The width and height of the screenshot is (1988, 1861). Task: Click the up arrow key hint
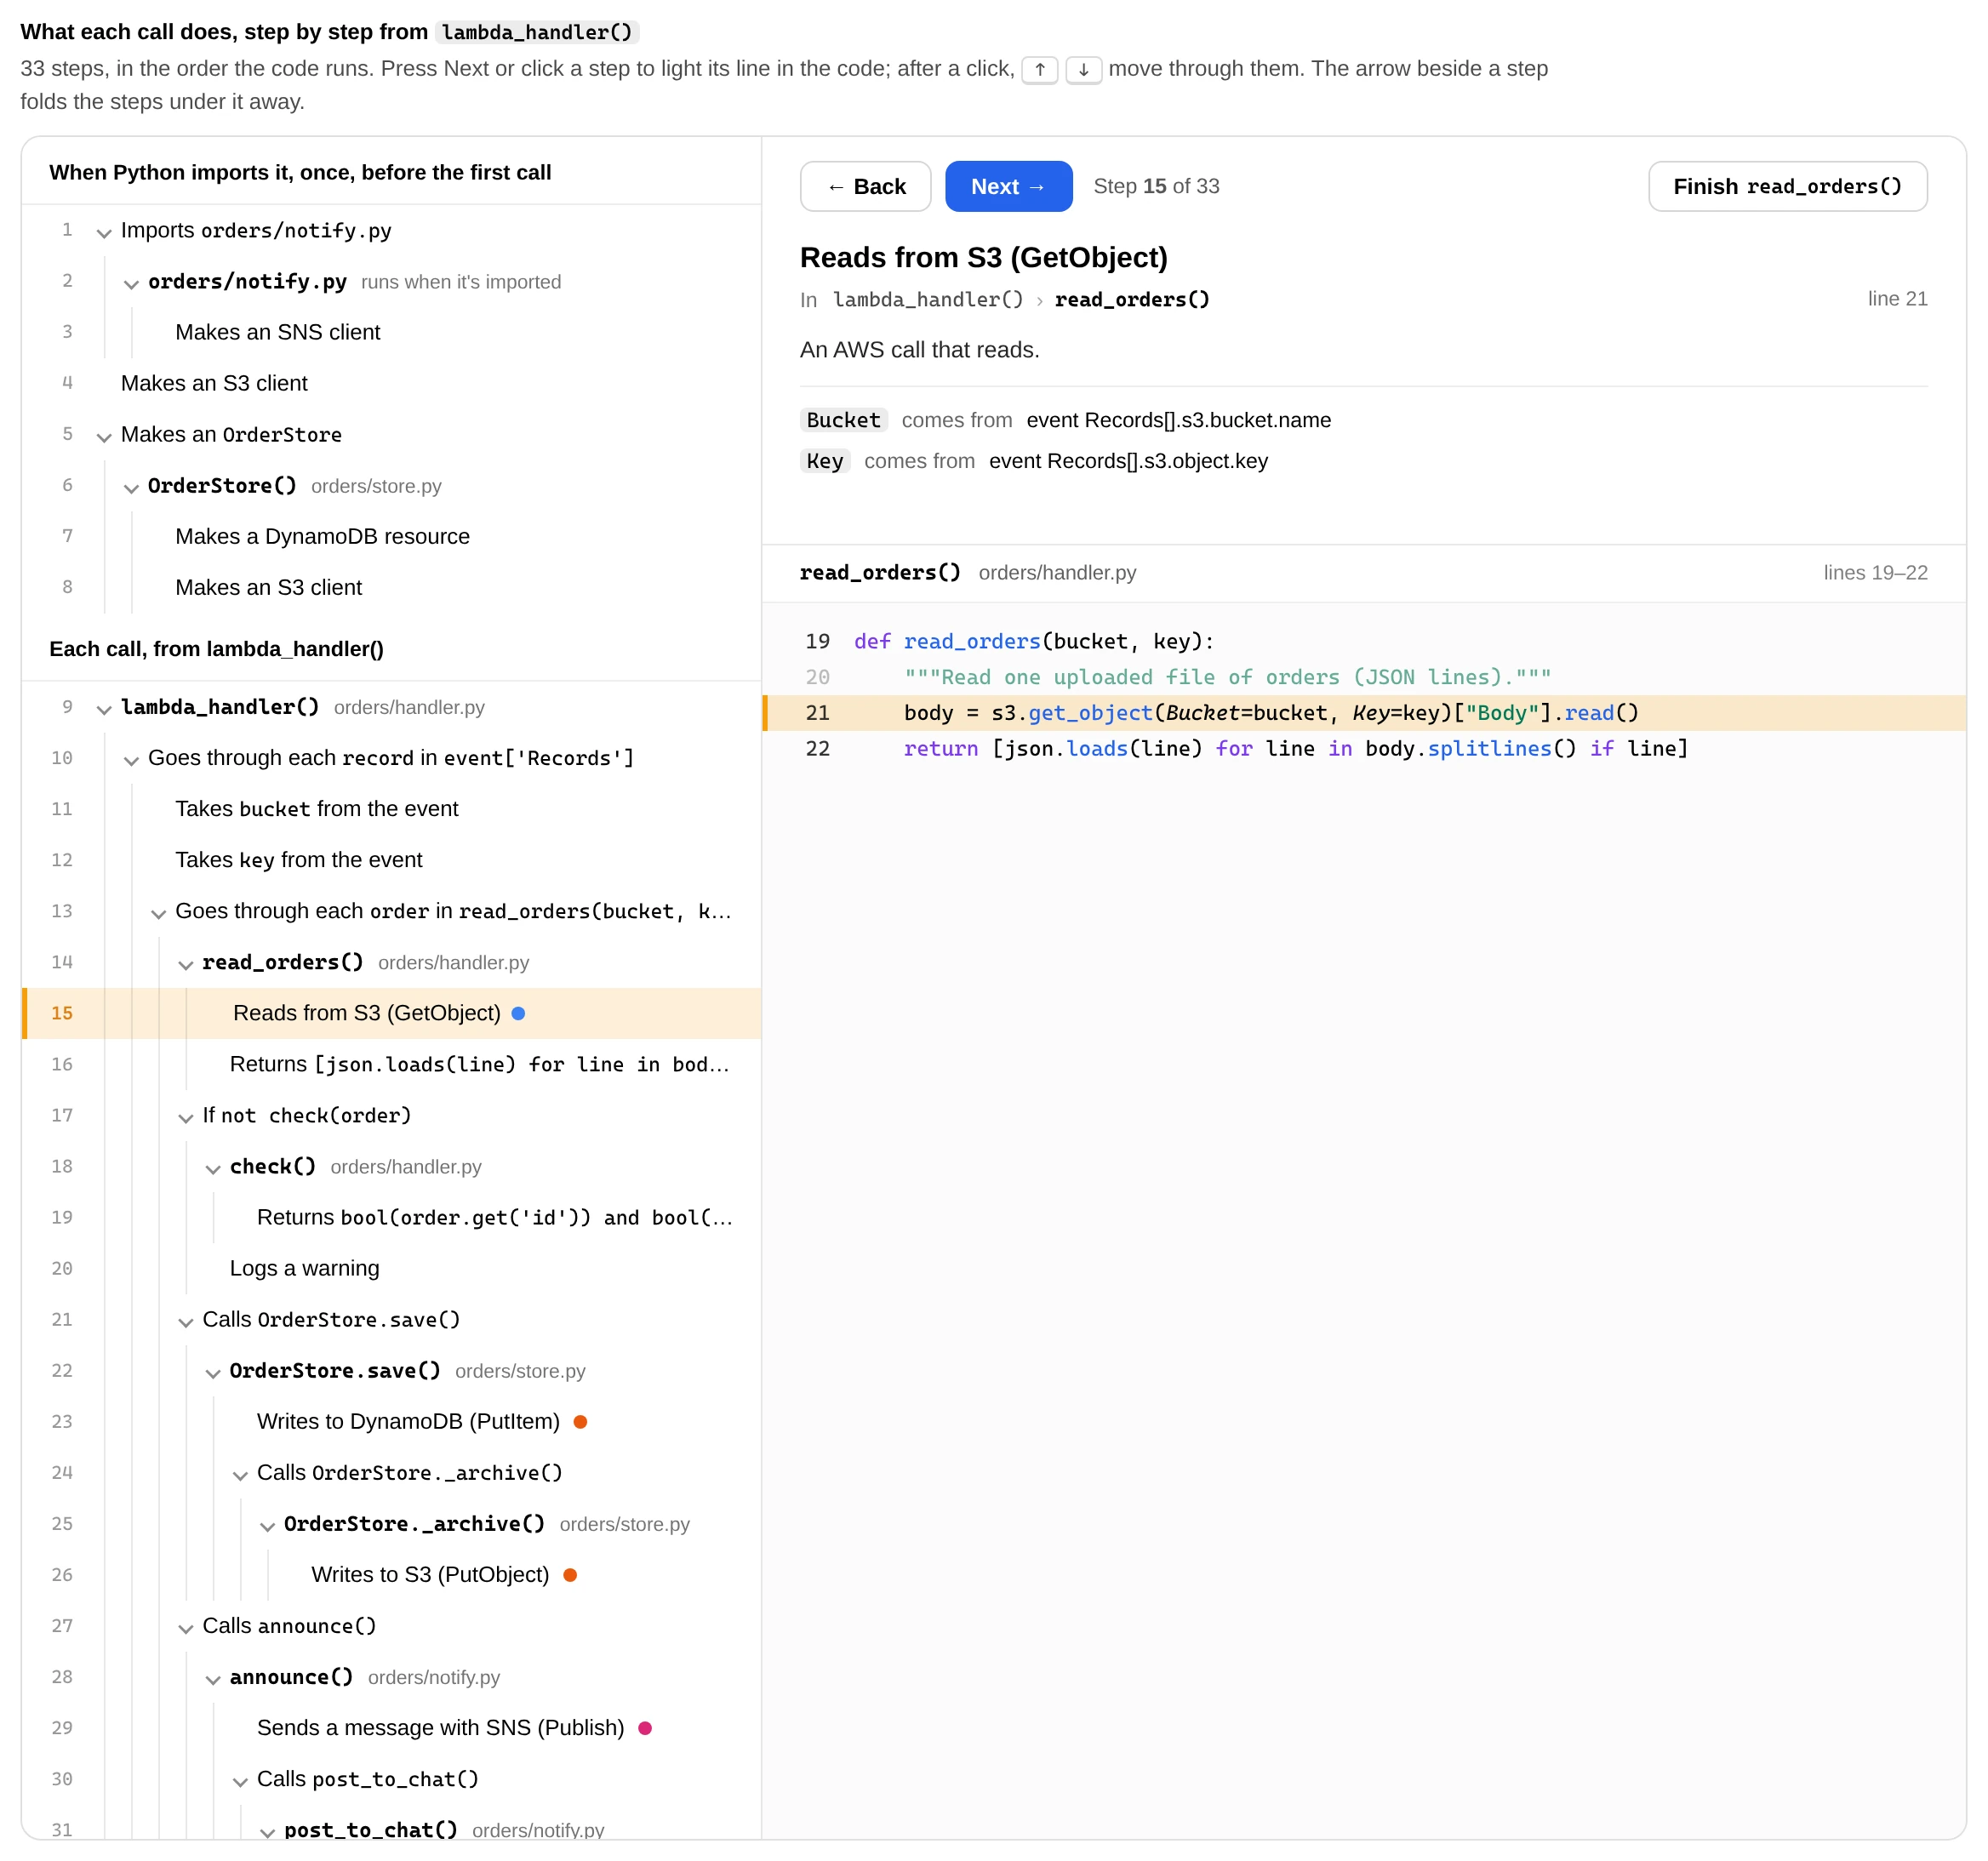click(1039, 70)
